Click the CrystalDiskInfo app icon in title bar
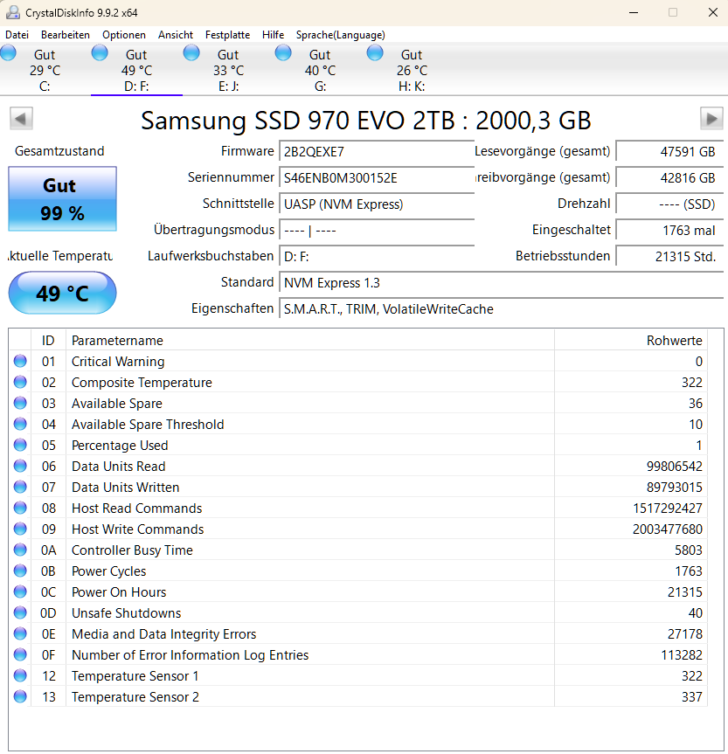728x754 pixels. tap(13, 12)
